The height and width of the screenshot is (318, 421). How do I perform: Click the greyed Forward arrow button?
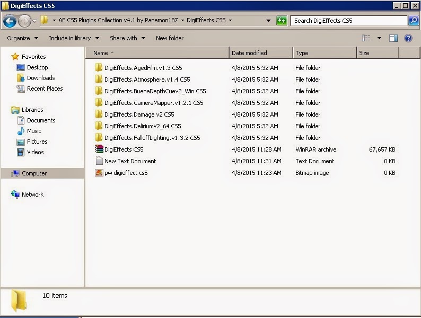pyautogui.click(x=24, y=21)
